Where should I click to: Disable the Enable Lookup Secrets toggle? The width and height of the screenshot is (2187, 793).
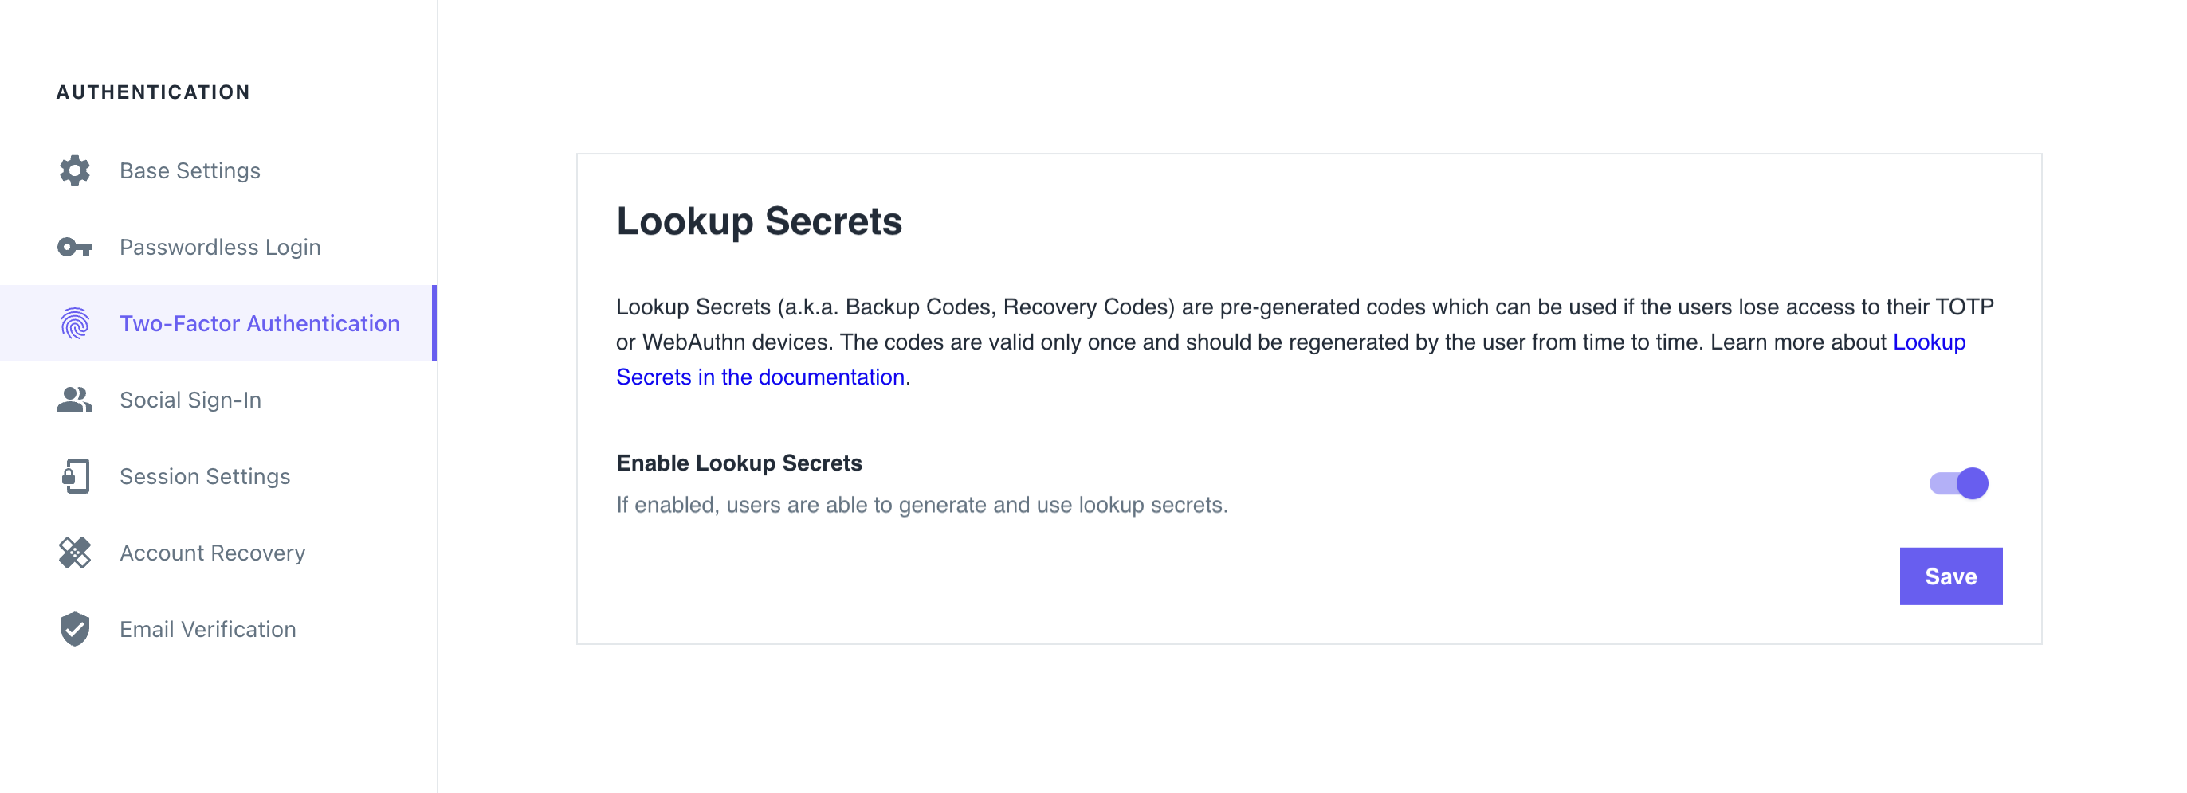click(x=1958, y=482)
